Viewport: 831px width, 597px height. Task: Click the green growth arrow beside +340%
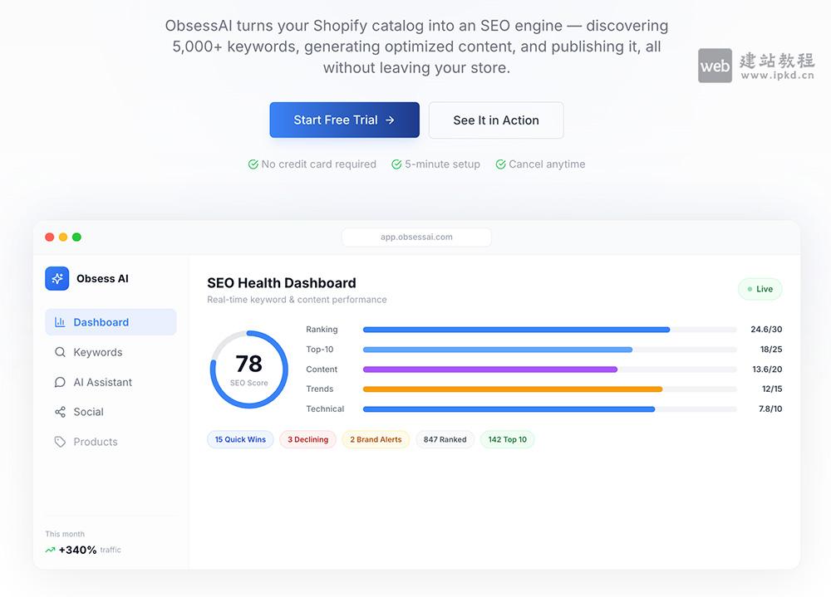click(50, 550)
